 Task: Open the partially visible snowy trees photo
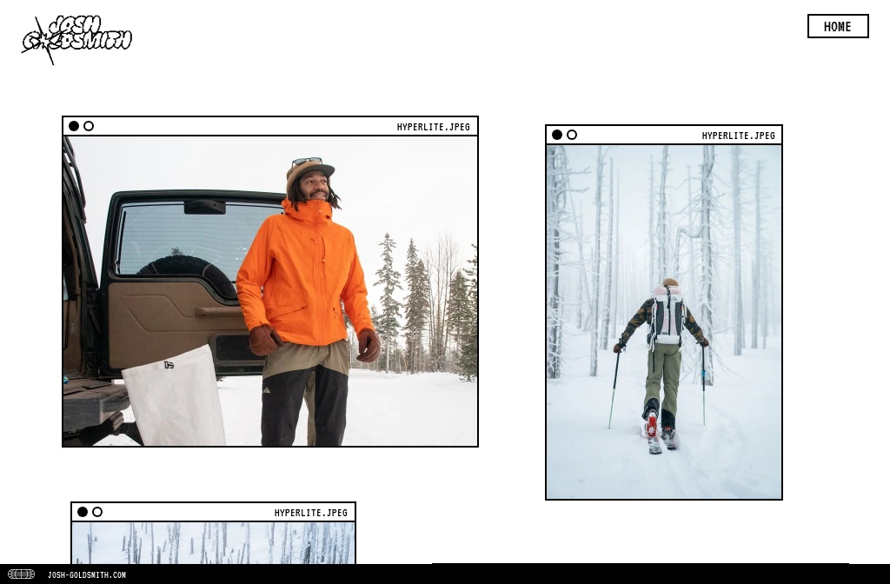(213, 542)
